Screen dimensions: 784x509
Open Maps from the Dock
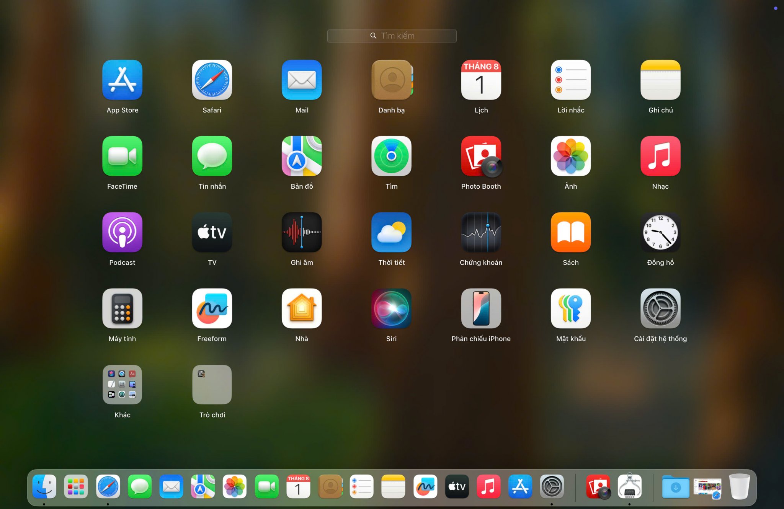pos(203,486)
